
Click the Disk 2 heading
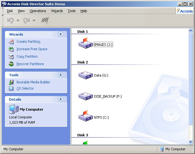pos(83,62)
